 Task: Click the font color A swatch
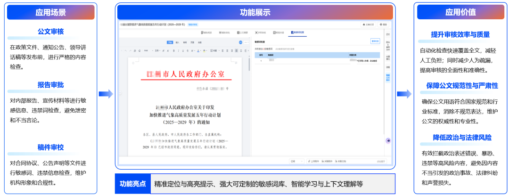coord(198,50)
